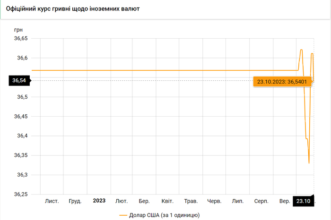
Task: Click the Груд. month label
Action: (75, 201)
